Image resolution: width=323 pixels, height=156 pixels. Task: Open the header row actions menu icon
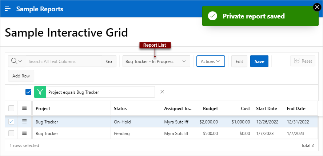click(x=24, y=108)
